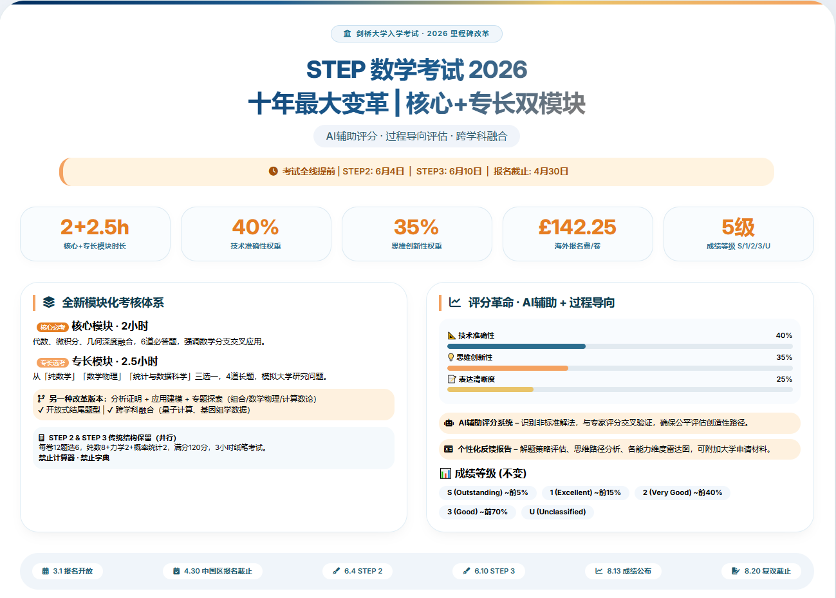Click the lightbulb icon beside 思维创新性
The height and width of the screenshot is (598, 836).
tap(451, 357)
